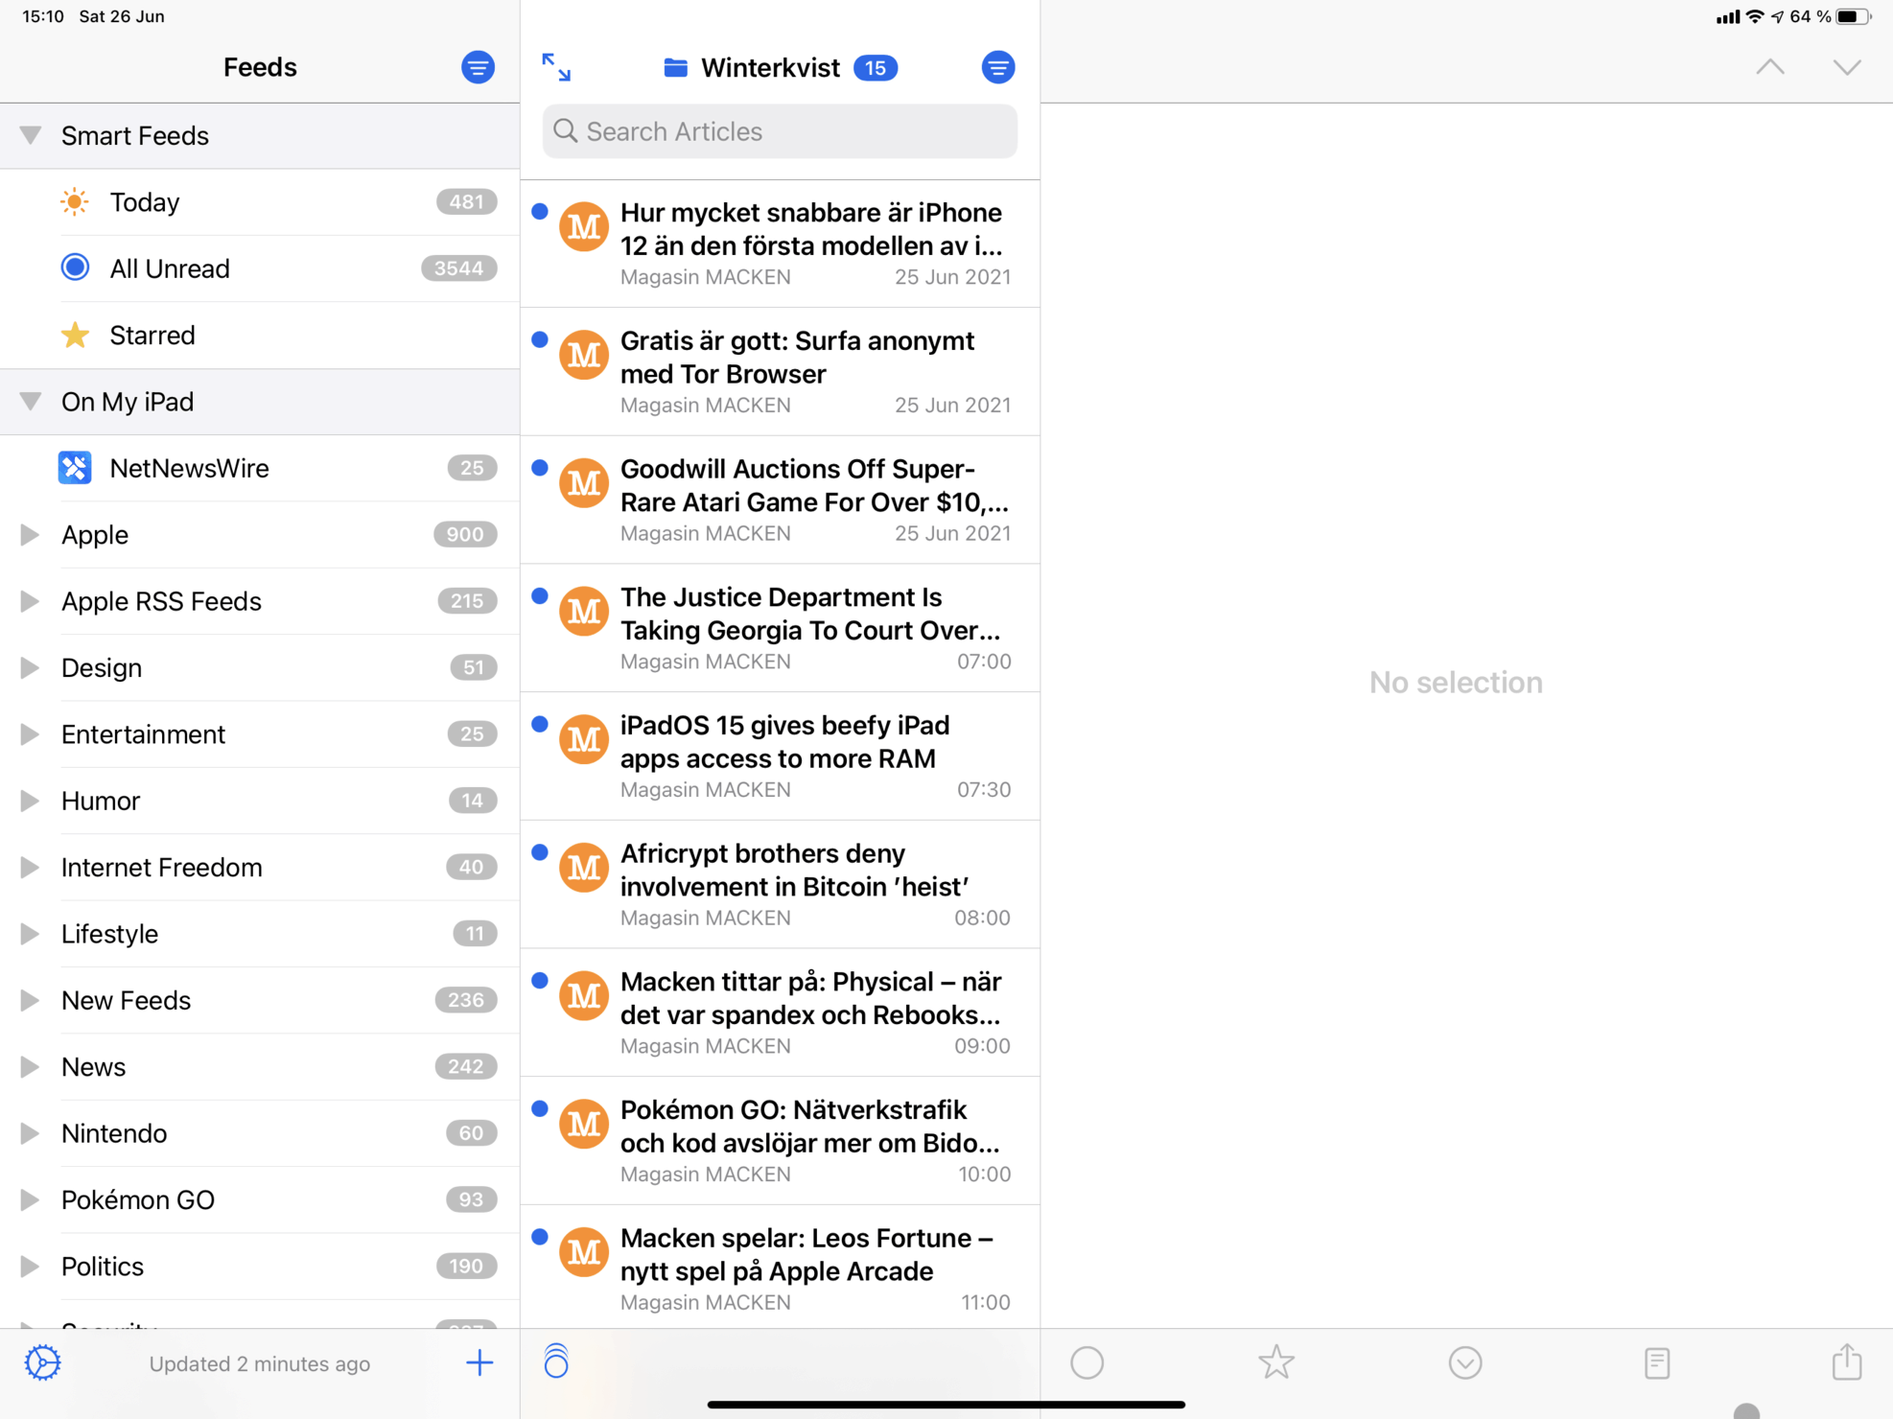This screenshot has height=1419, width=1893.
Task: Click the NetNewsWire feed icon
Action: pos(75,468)
